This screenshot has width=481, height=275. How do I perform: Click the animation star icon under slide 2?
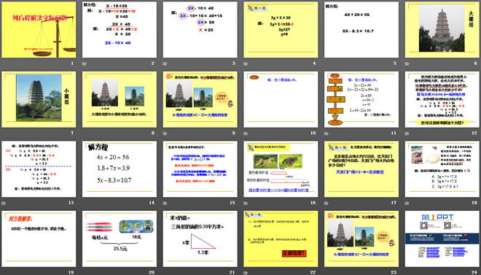coord(84,64)
